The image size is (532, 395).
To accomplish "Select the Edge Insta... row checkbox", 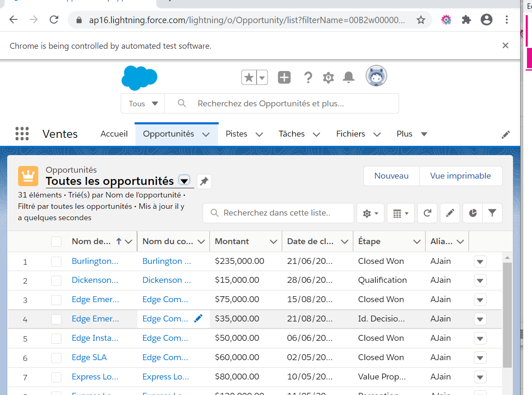I will (x=56, y=339).
